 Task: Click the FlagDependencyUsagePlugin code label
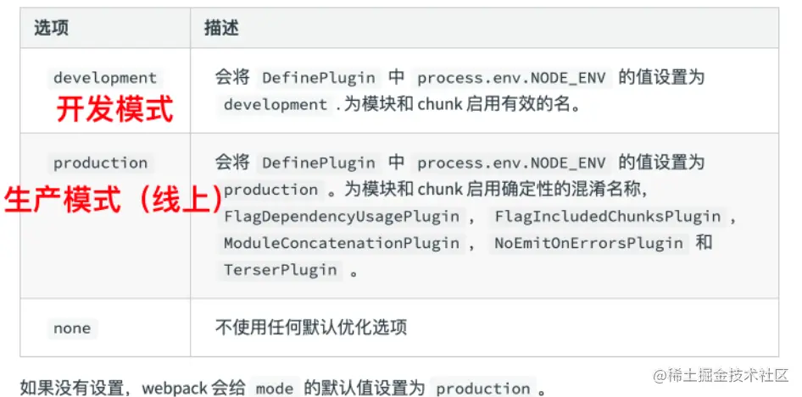(x=342, y=217)
